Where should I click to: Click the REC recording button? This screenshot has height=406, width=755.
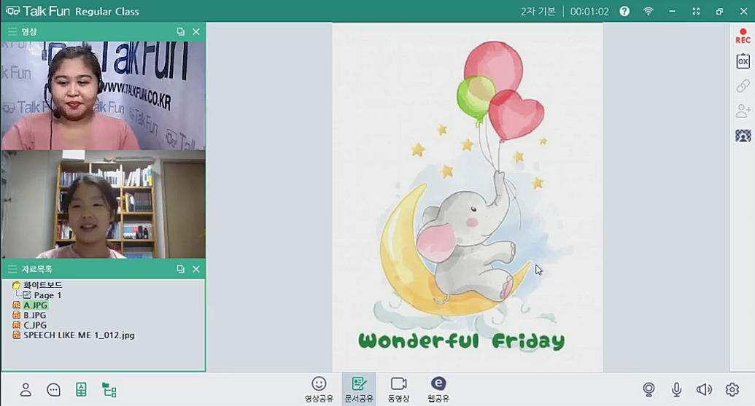(743, 36)
